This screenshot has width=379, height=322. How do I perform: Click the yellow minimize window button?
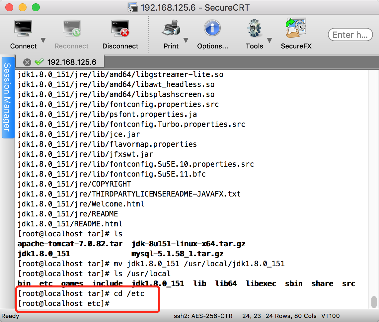[x=23, y=8]
